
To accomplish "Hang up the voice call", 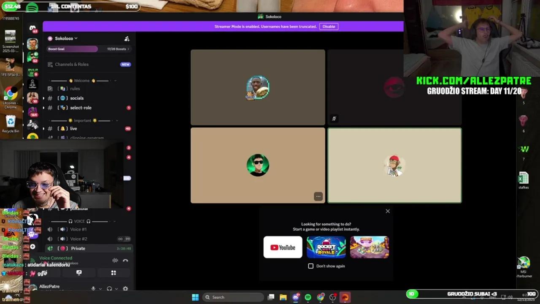I will 125,260.
